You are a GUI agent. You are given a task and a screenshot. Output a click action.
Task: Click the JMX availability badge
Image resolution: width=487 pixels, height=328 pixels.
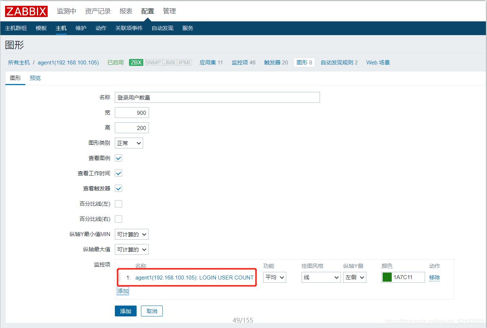(170, 62)
